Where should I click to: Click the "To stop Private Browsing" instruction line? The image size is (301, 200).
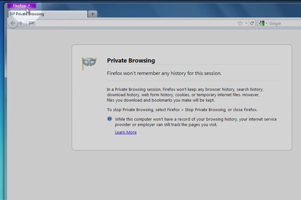click(182, 109)
